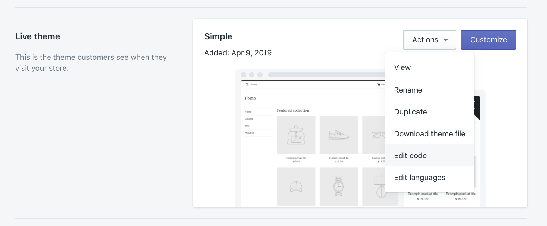Click the Catalog link in preview sidebar
The height and width of the screenshot is (226, 547).
coord(249,119)
